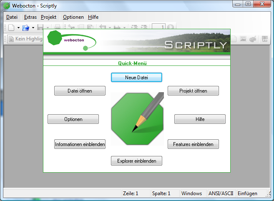Open the Datei menu
The image size is (274, 201).
(12, 17)
